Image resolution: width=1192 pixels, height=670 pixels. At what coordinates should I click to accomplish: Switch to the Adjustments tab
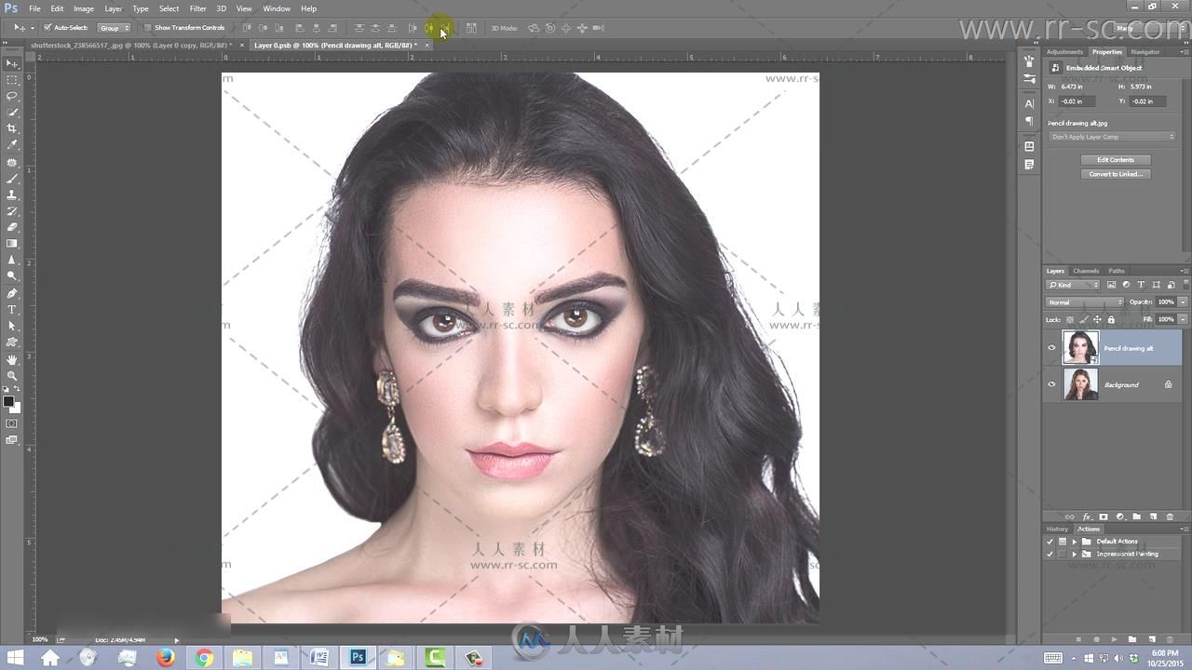coord(1064,52)
